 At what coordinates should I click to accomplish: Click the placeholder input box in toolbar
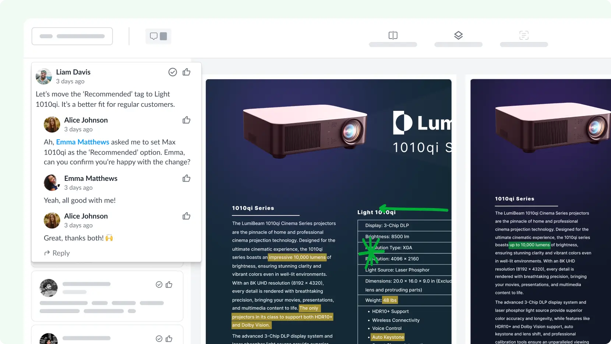72,36
